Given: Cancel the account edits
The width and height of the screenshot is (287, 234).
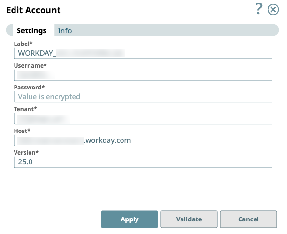Looking at the screenshot, I should click(248, 219).
